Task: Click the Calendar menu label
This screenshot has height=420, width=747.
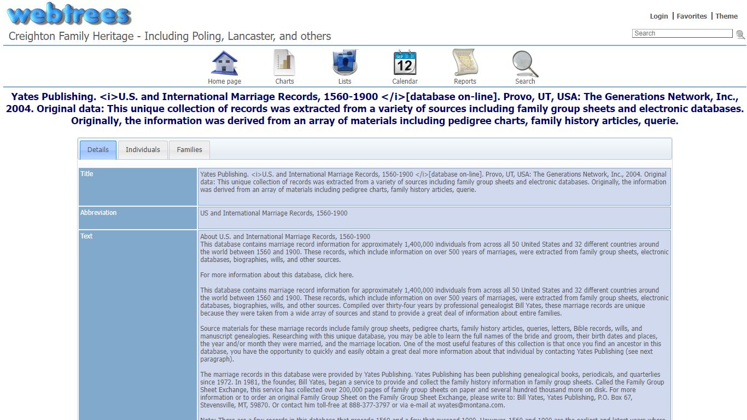Action: 405,81
